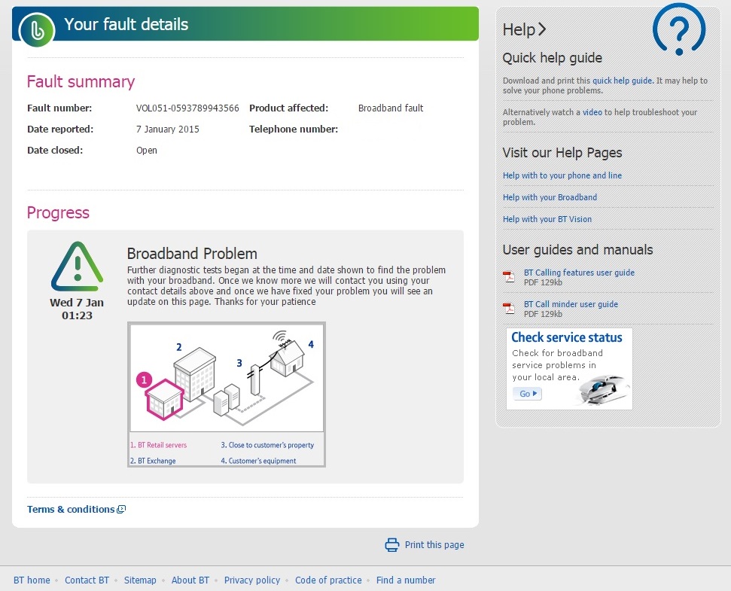The image size is (731, 591).
Task: Click the printer icon
Action: click(x=391, y=545)
